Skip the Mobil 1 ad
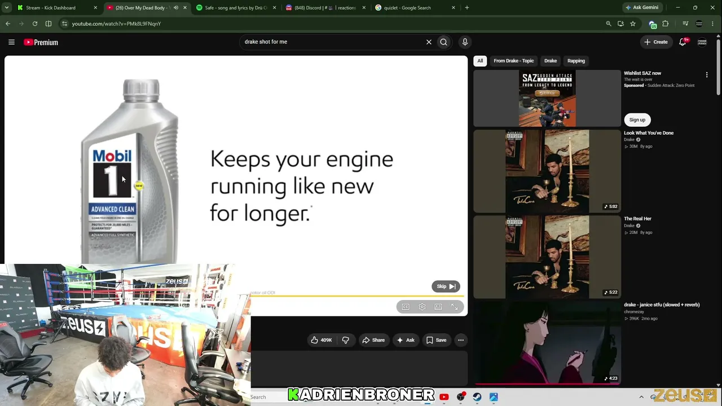722x406 pixels. pos(446,286)
